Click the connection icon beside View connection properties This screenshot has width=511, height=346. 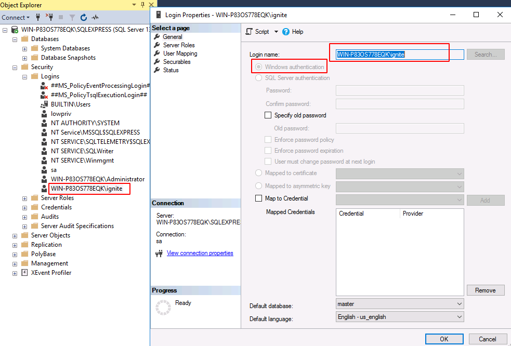(159, 254)
